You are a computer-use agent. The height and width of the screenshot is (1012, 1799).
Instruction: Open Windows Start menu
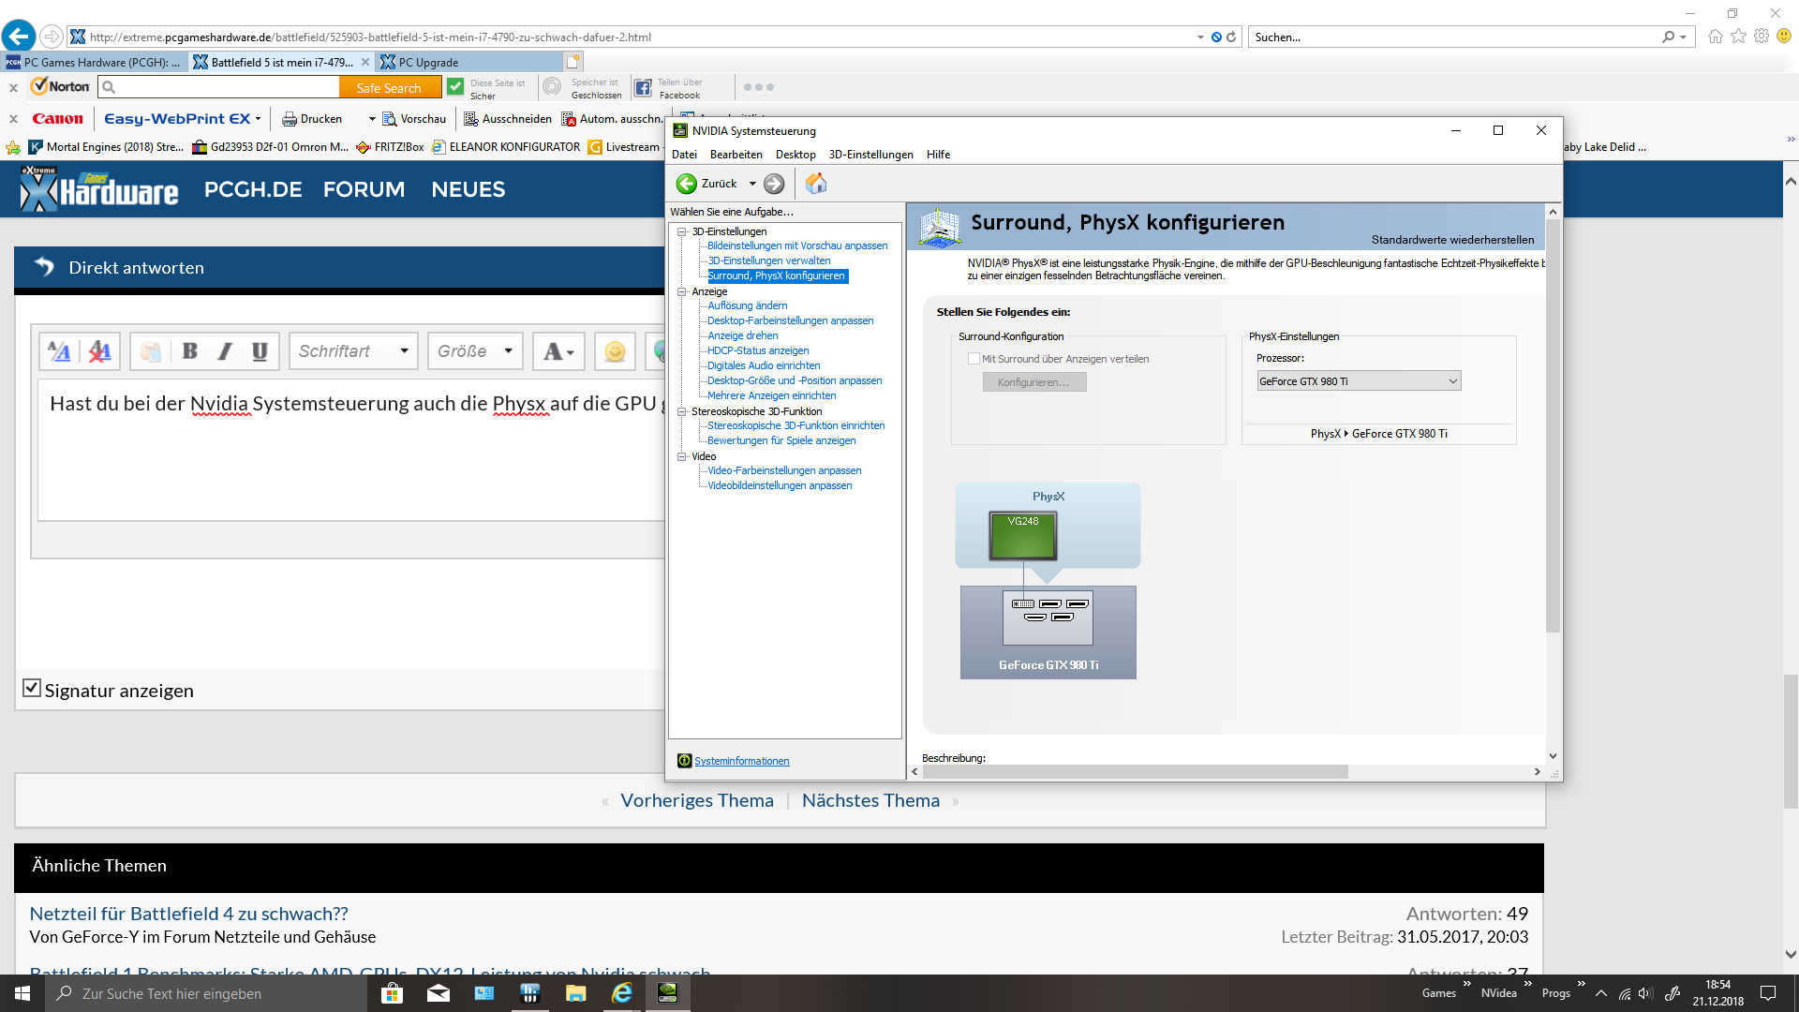pyautogui.click(x=22, y=993)
